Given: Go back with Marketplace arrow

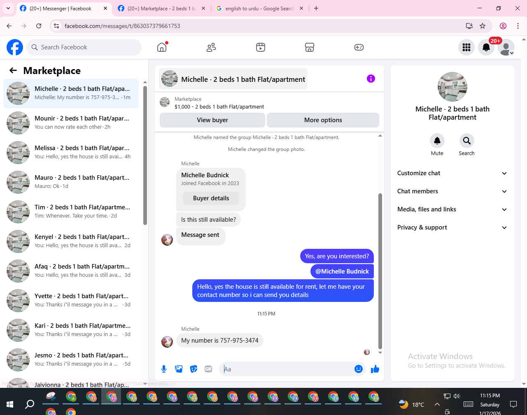Looking at the screenshot, I should tap(13, 70).
